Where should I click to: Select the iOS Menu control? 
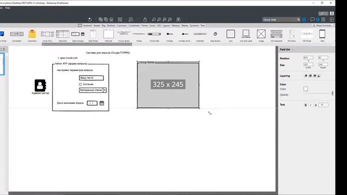pyautogui.click(x=292, y=35)
